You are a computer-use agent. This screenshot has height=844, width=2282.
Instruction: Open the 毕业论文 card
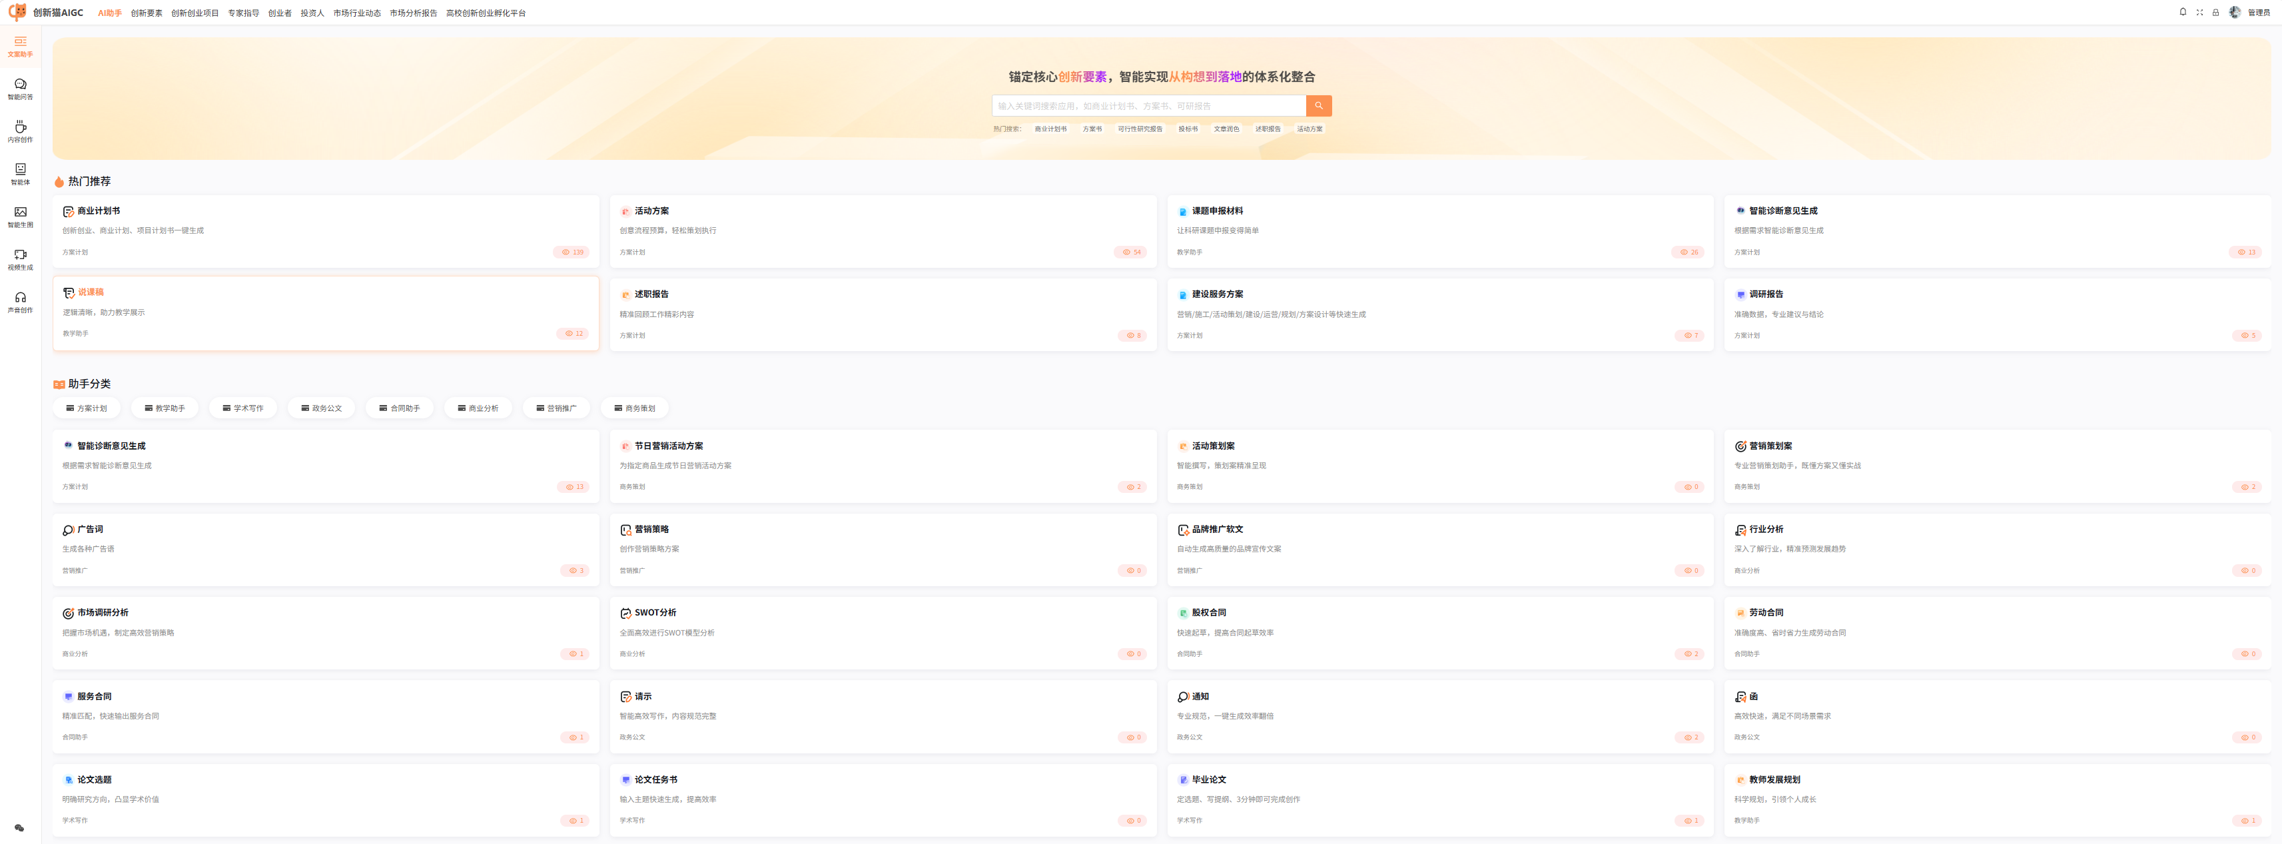[1439, 800]
